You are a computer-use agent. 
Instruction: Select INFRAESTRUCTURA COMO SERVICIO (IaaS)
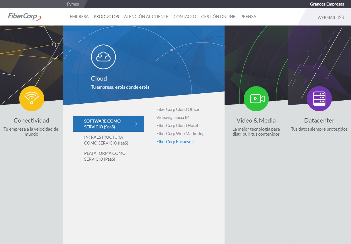(106, 140)
